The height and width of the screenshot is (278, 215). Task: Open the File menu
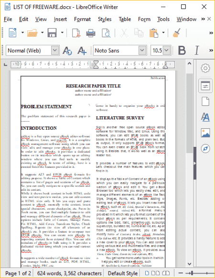[8, 19]
